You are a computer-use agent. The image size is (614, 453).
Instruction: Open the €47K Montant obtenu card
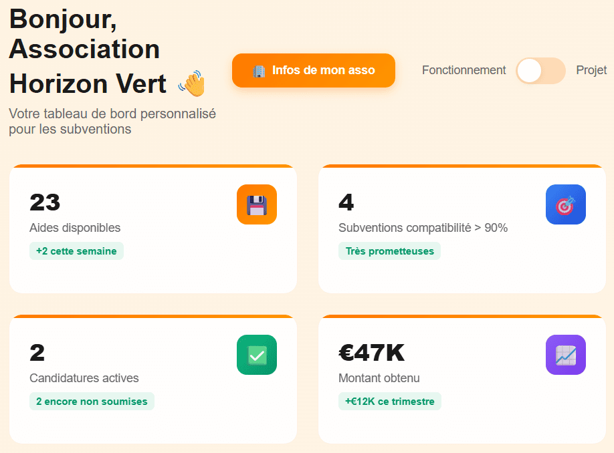point(462,379)
